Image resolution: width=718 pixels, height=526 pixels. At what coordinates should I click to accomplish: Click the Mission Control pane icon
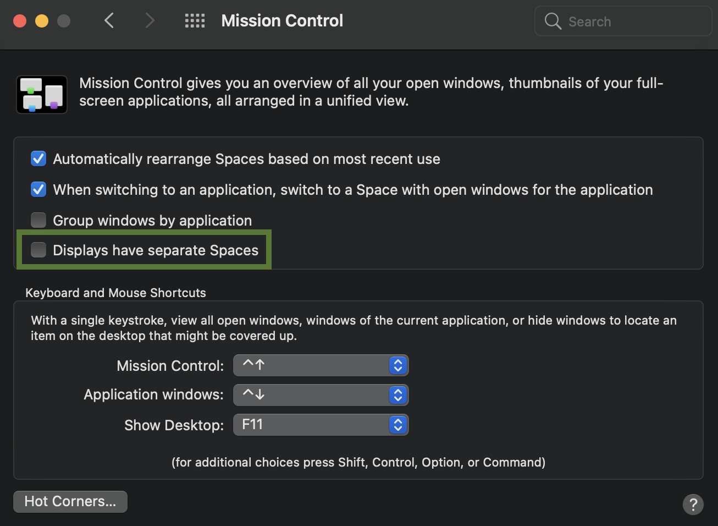tap(42, 95)
